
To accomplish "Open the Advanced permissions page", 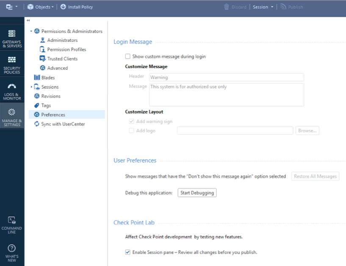I will 58,68.
